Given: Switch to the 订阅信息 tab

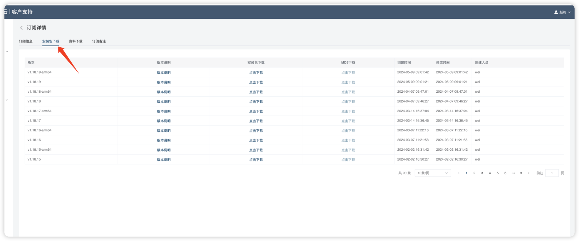Looking at the screenshot, I should coord(26,41).
